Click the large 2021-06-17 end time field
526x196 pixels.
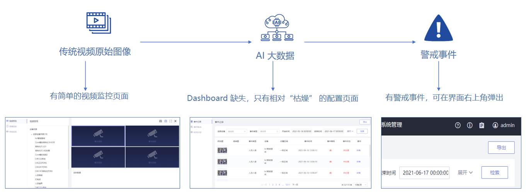pos(424,173)
